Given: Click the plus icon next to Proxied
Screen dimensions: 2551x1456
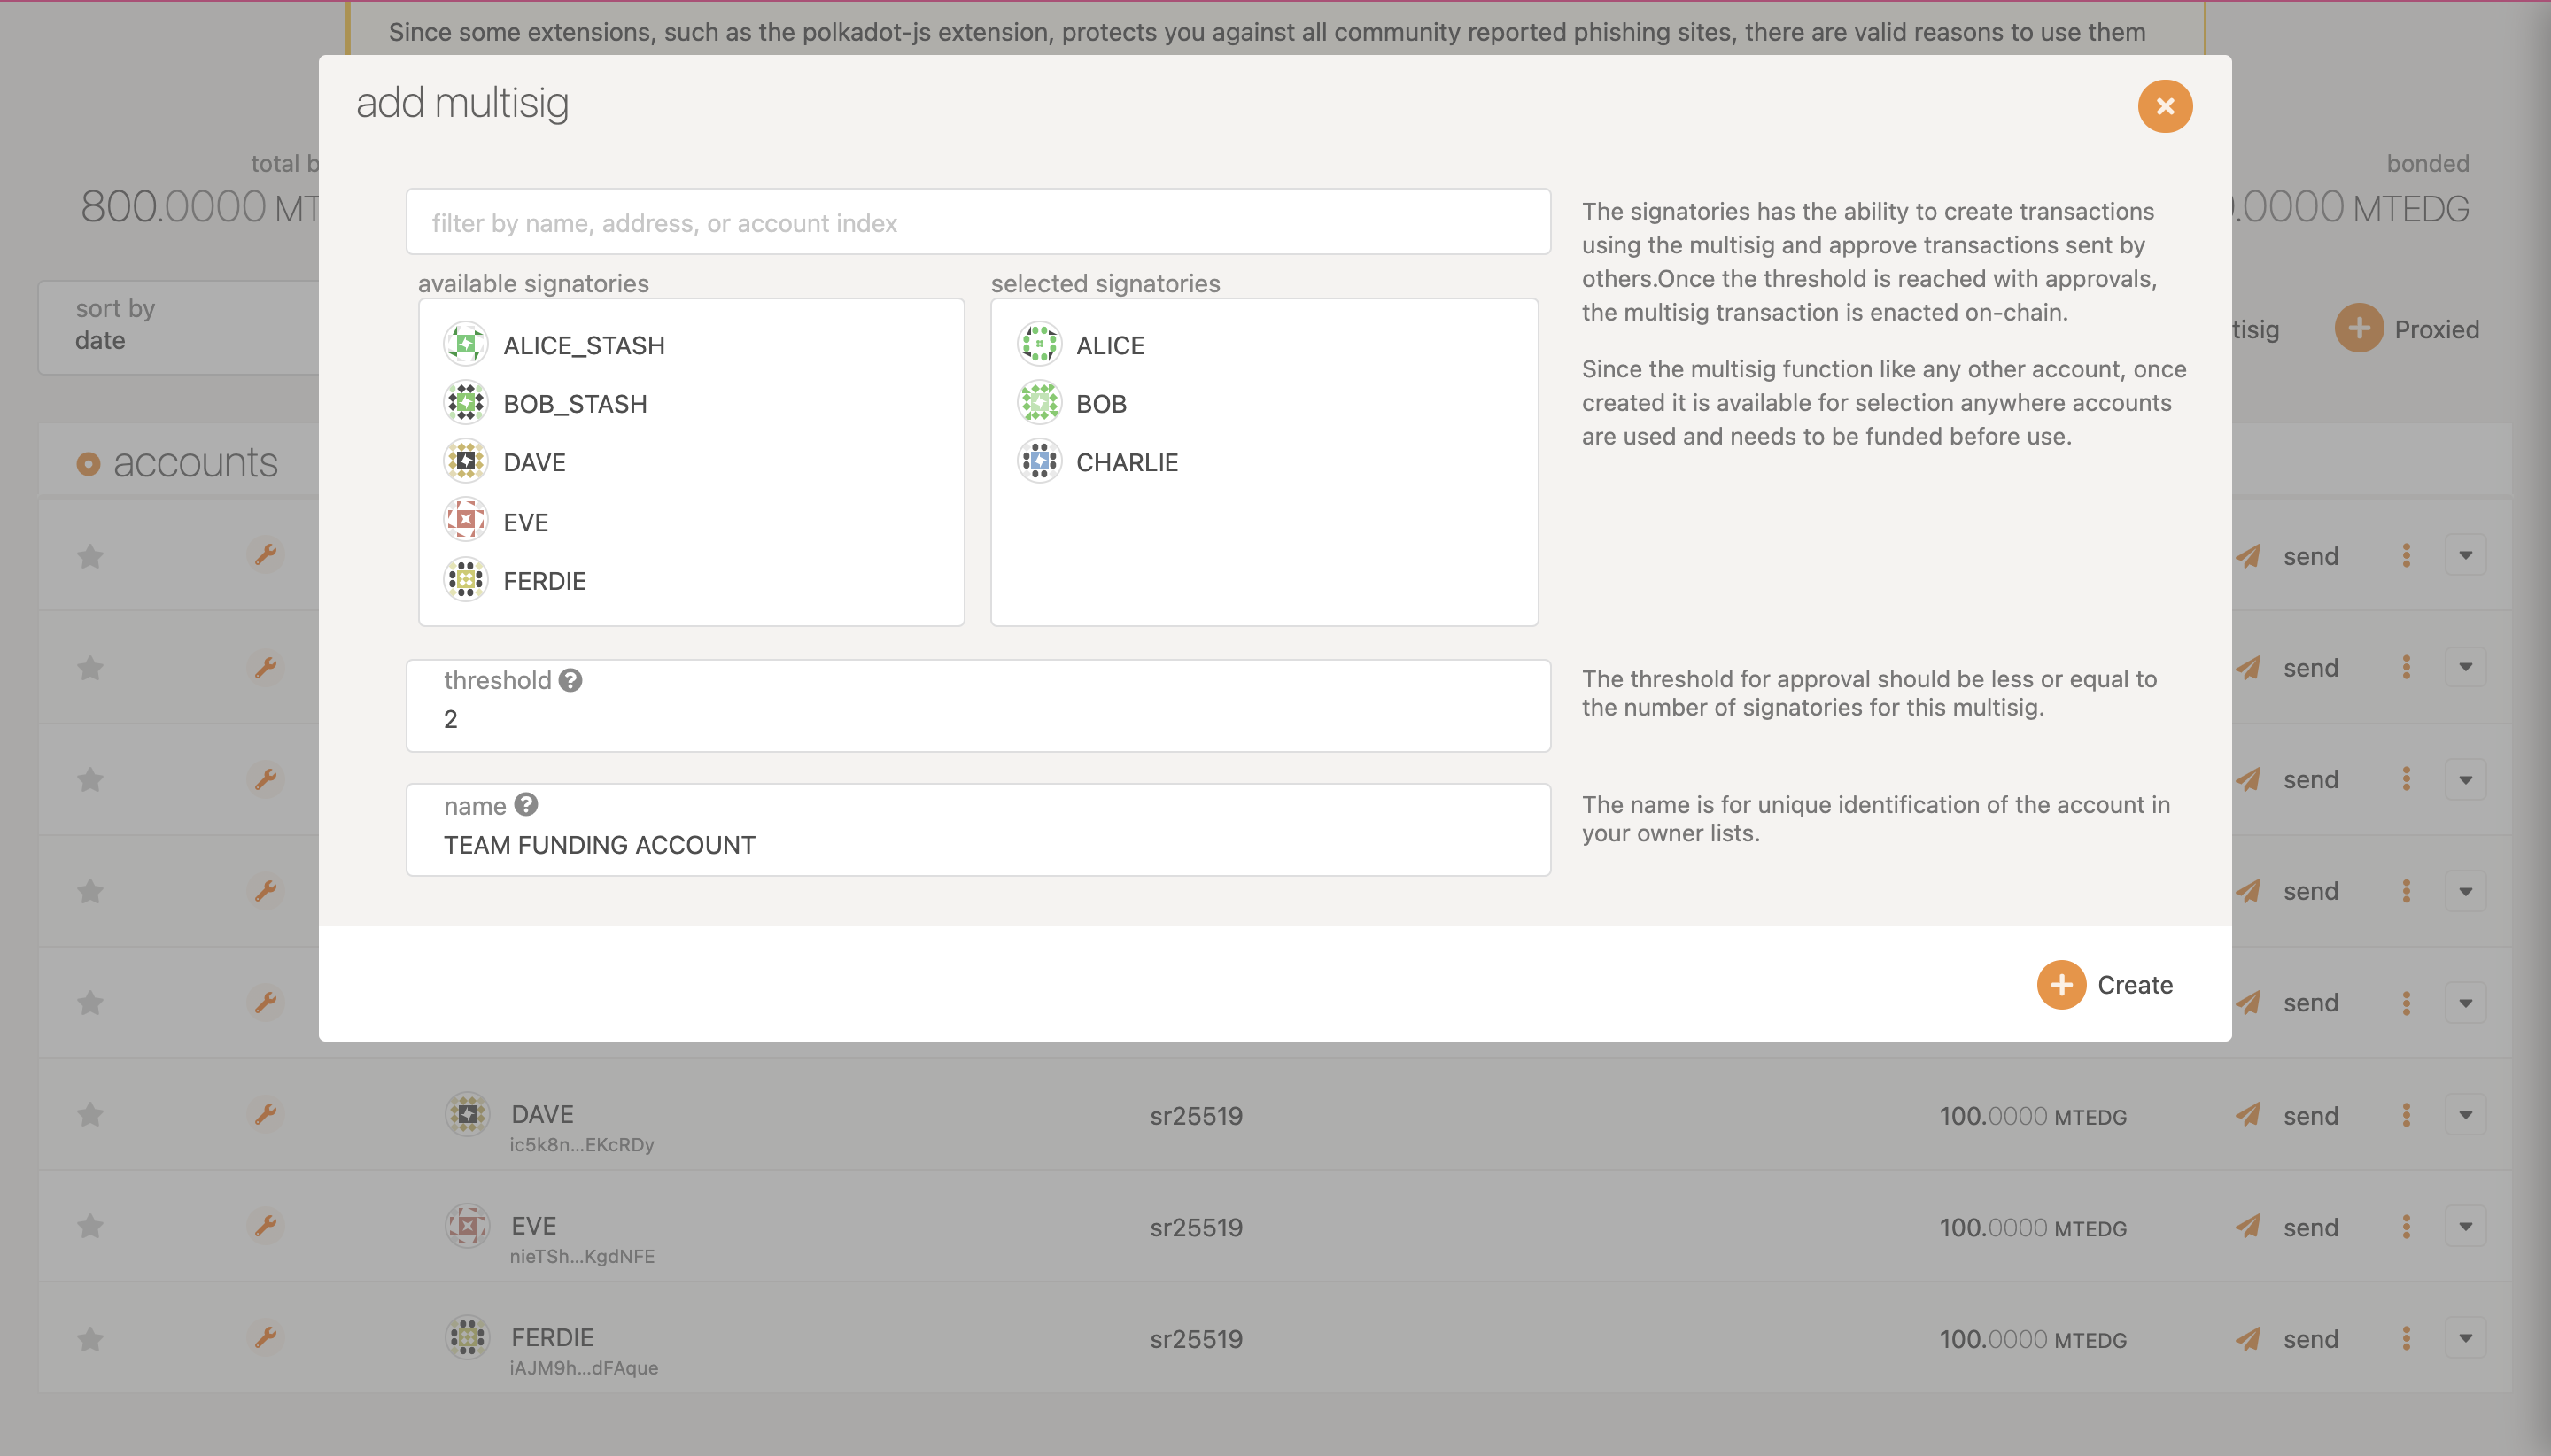Looking at the screenshot, I should point(2358,329).
